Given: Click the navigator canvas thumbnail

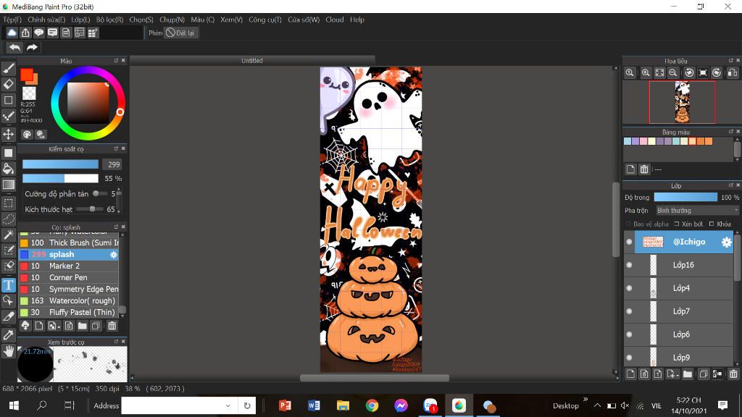Looking at the screenshot, I should (682, 102).
